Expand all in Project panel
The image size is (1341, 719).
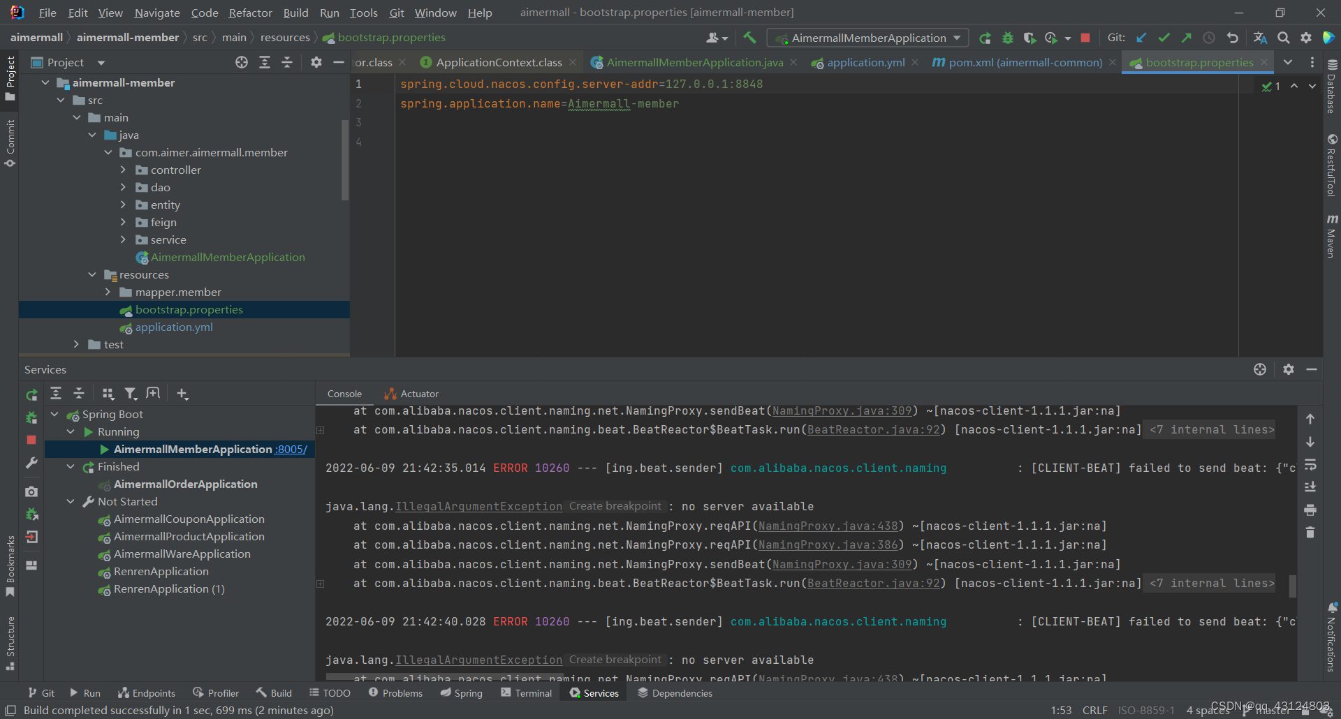[265, 62]
